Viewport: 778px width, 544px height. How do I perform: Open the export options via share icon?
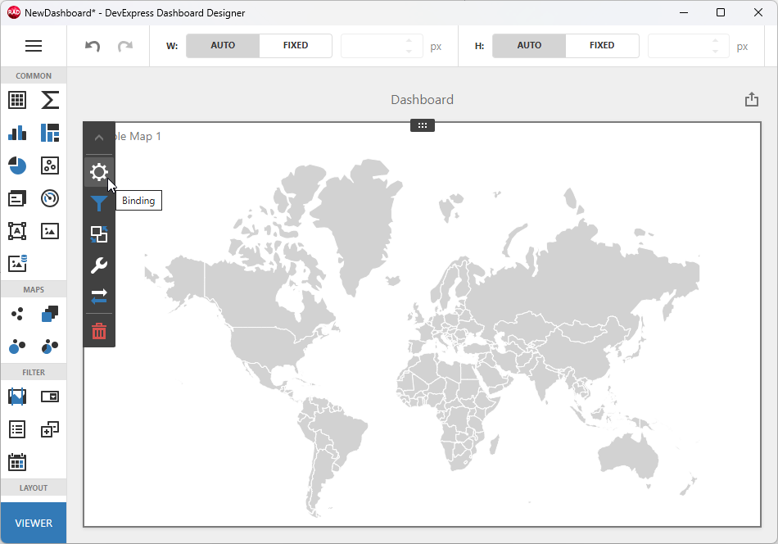pos(751,98)
